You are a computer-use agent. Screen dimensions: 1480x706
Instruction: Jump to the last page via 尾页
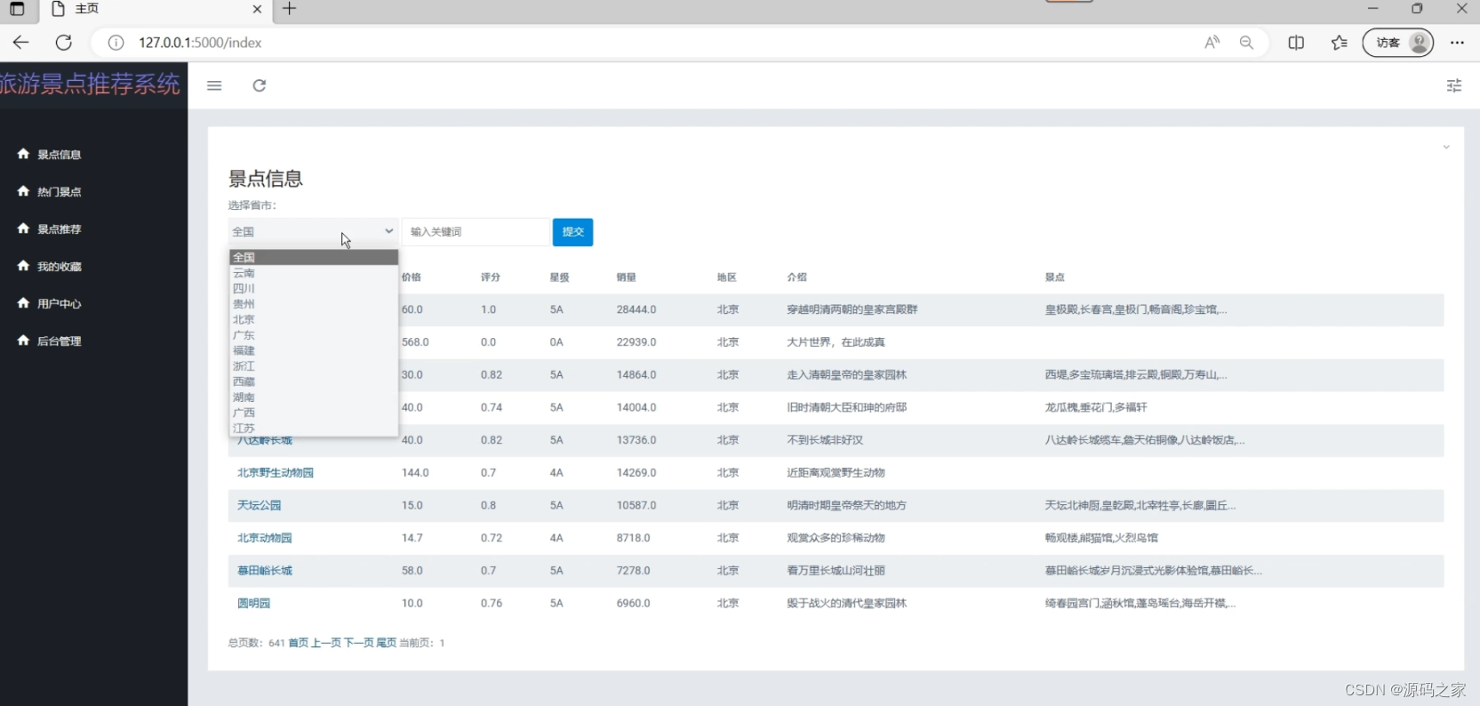pyautogui.click(x=386, y=643)
